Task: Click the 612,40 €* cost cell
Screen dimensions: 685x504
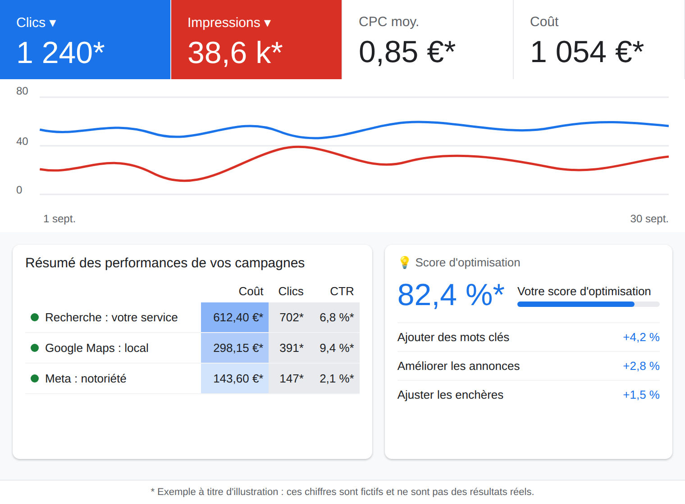Action: pos(235,317)
